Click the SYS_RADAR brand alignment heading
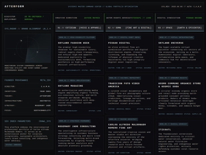This screenshot has height=155, width=206. coord(23,29)
